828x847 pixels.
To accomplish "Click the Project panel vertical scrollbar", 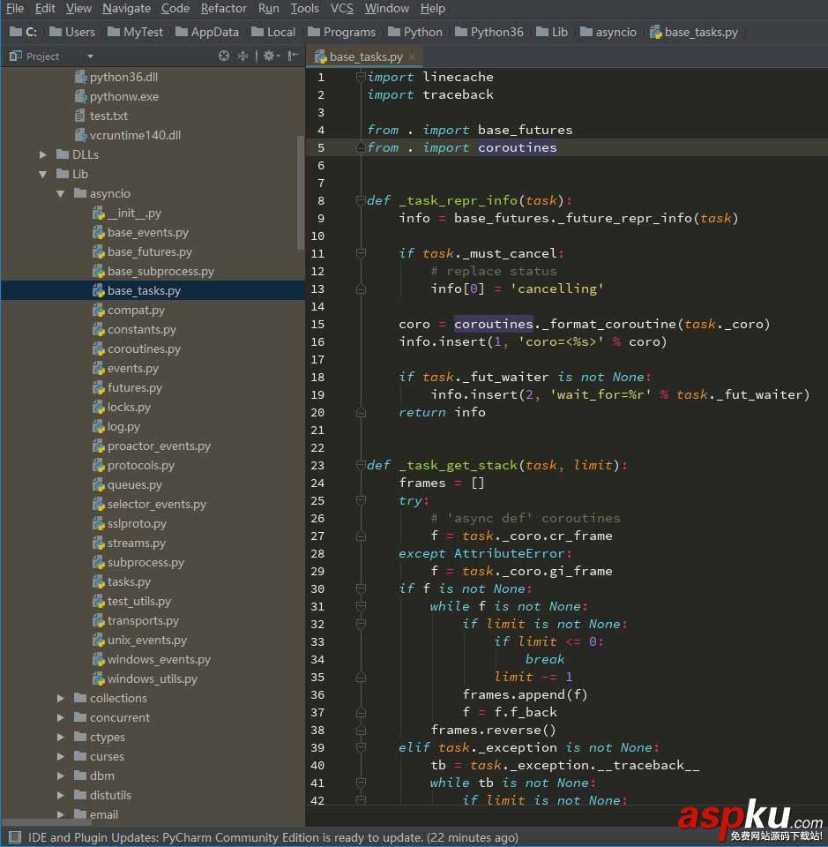I will [x=301, y=193].
